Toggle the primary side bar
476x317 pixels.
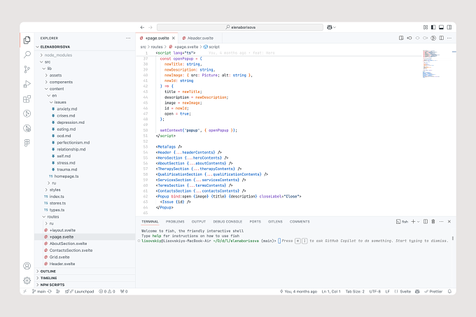[433, 27]
